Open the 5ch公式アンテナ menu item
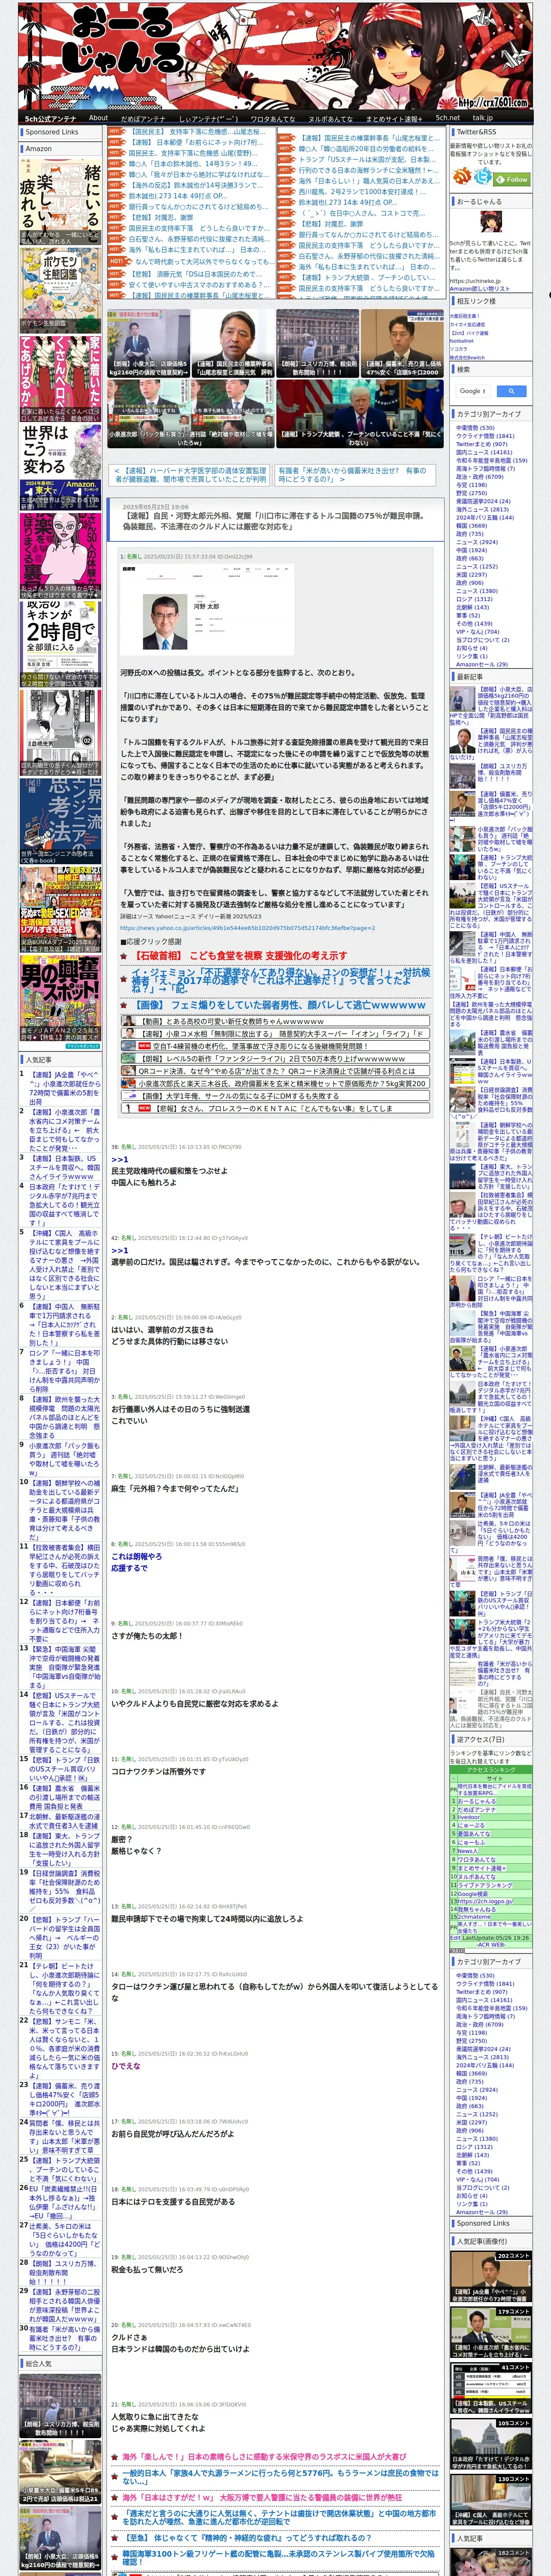 (x=50, y=118)
